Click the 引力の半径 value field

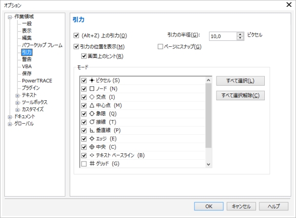tap(223, 36)
